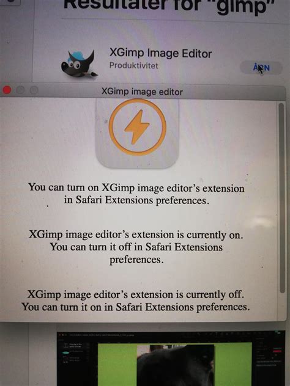
Task: Click the "You can turn on XGimp" paragraph
Action: point(136,194)
